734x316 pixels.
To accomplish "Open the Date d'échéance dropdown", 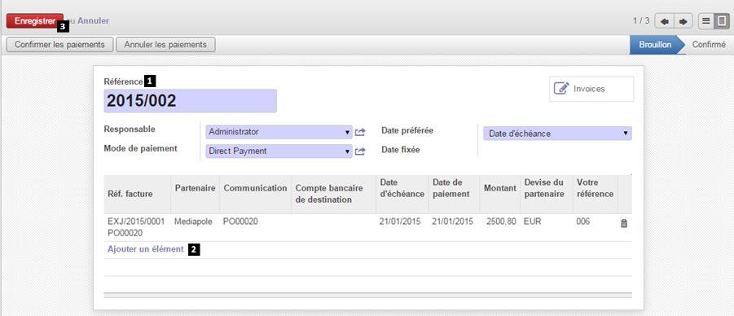I will 557,134.
